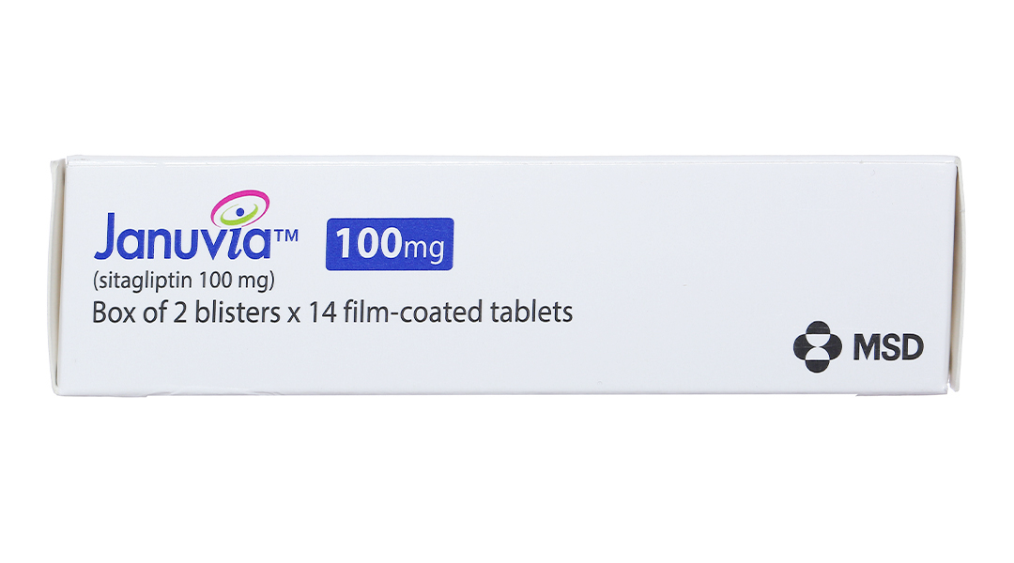This screenshot has height=563, width=1014.
Task: Click the MSD company name text
Action: click(x=887, y=348)
